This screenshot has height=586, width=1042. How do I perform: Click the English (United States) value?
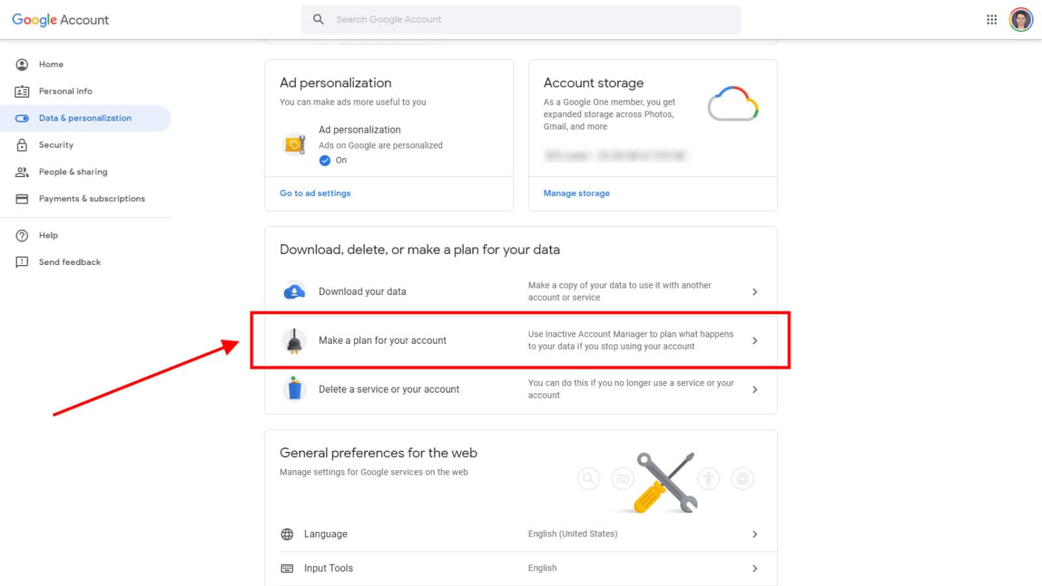572,534
